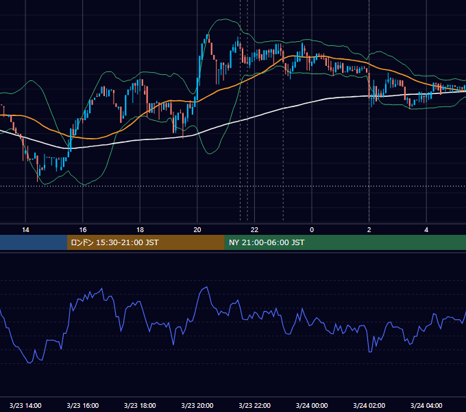This screenshot has width=466, height=412.
Task: Click the '14' hour label on price chart axis
Action: (25, 230)
